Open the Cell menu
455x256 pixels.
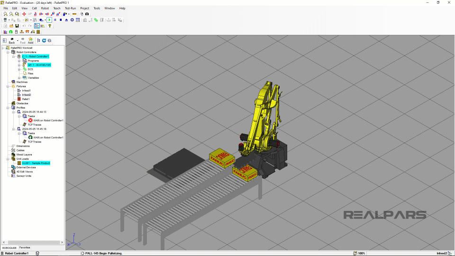34,9
